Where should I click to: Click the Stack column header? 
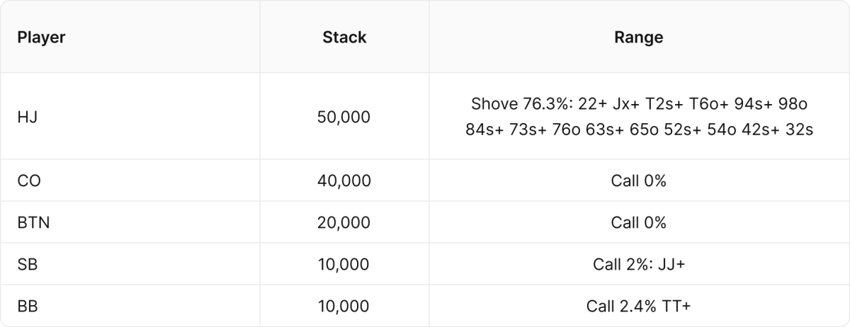[x=344, y=38]
